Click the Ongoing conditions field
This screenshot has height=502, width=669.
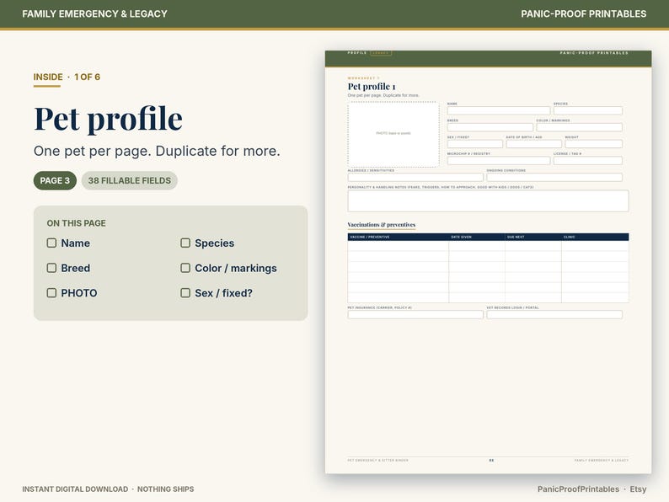coord(554,177)
